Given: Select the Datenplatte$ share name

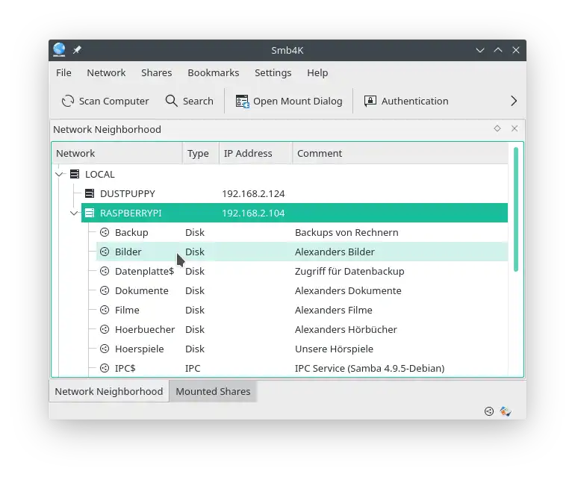Looking at the screenshot, I should [144, 271].
